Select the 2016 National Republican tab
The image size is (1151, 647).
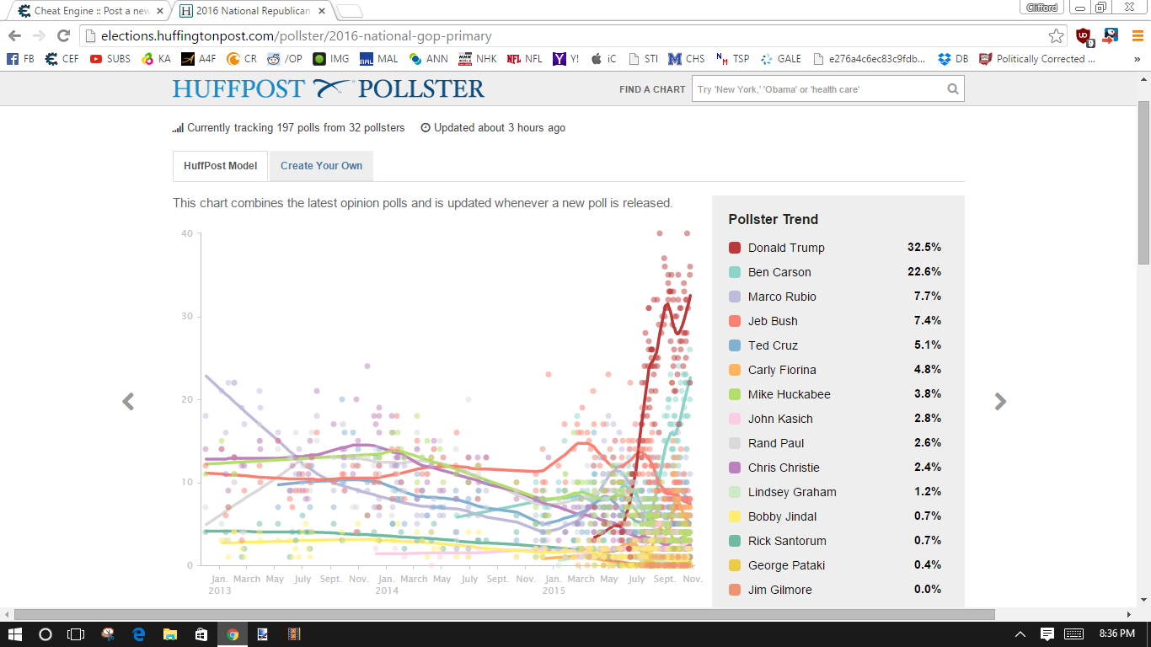[253, 11]
